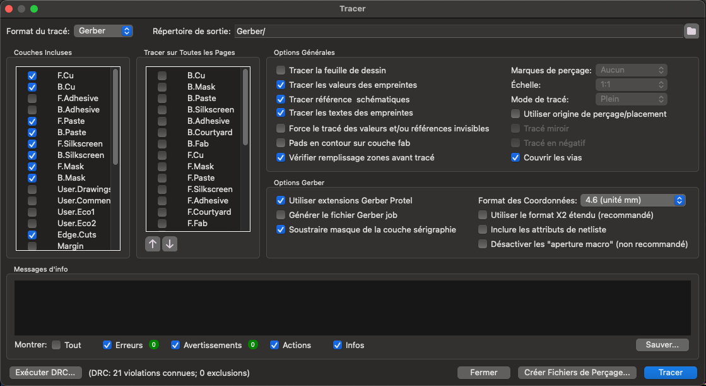
Task: Toggle Tracer les textes des empreintes
Action: [281, 112]
